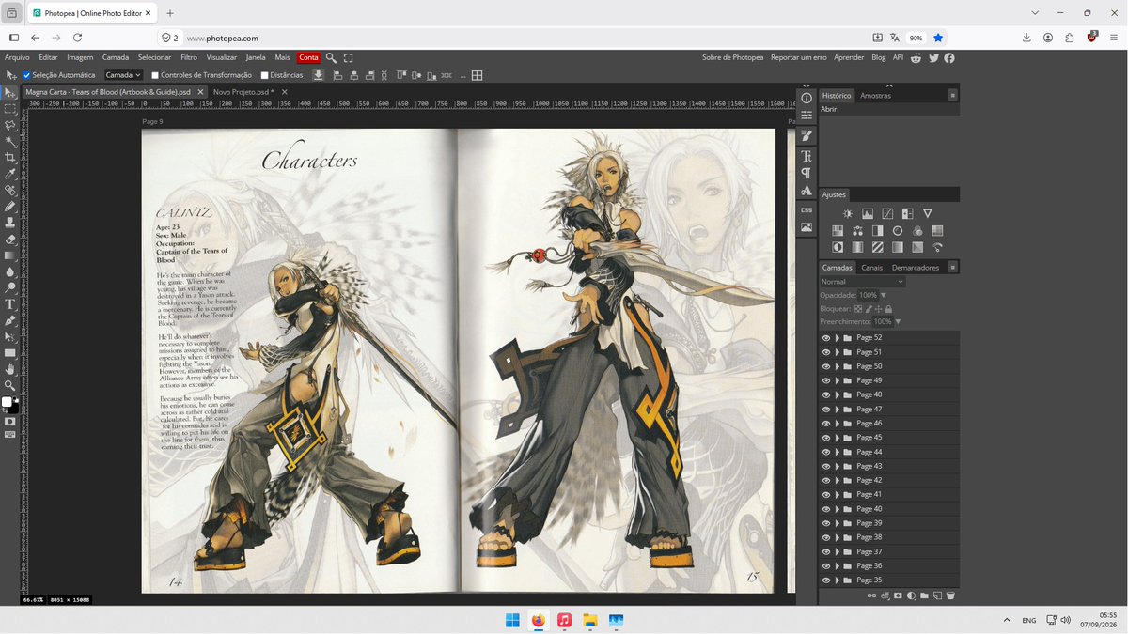
Task: Enable Controles de Transformação checkbox
Action: 155,75
